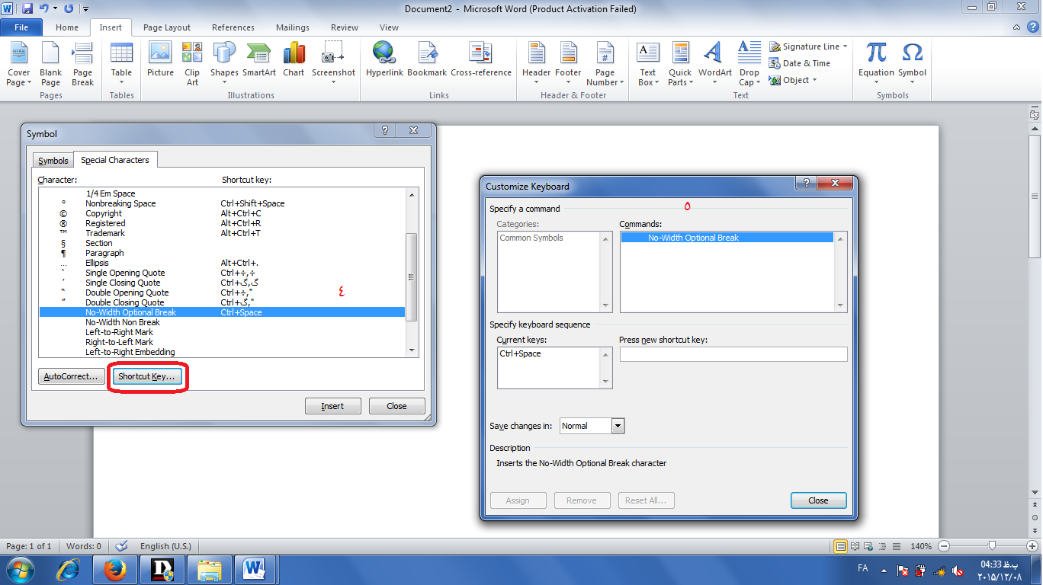The width and height of the screenshot is (1043, 585).
Task: Add a Drop Cap
Action: [x=749, y=64]
